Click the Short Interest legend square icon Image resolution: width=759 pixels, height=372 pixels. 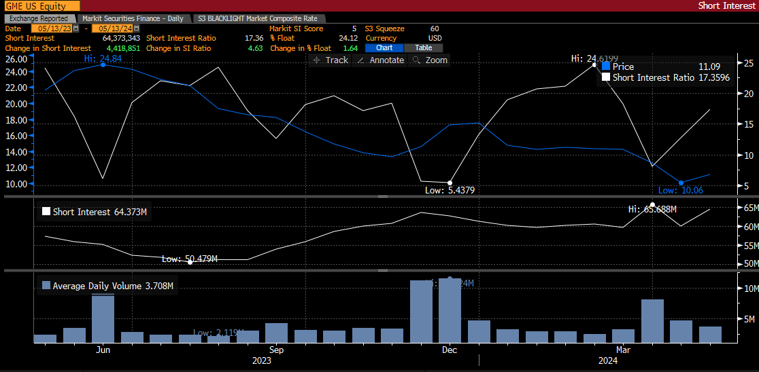(46, 212)
